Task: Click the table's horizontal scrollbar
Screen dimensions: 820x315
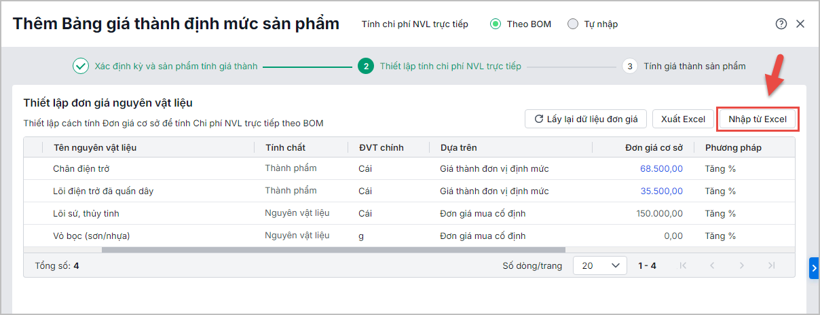Action: [333, 250]
